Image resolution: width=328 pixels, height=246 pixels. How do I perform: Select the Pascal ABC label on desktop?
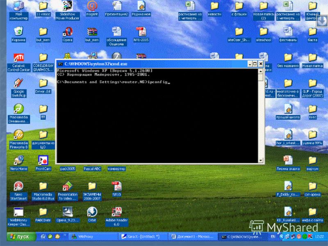(92, 169)
